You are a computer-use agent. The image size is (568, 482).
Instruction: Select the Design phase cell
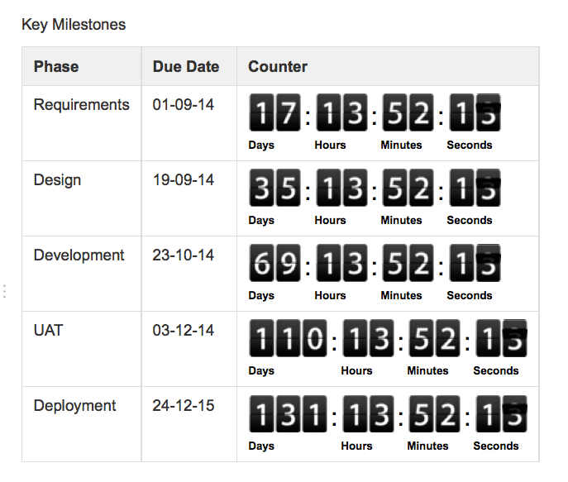[x=57, y=180]
